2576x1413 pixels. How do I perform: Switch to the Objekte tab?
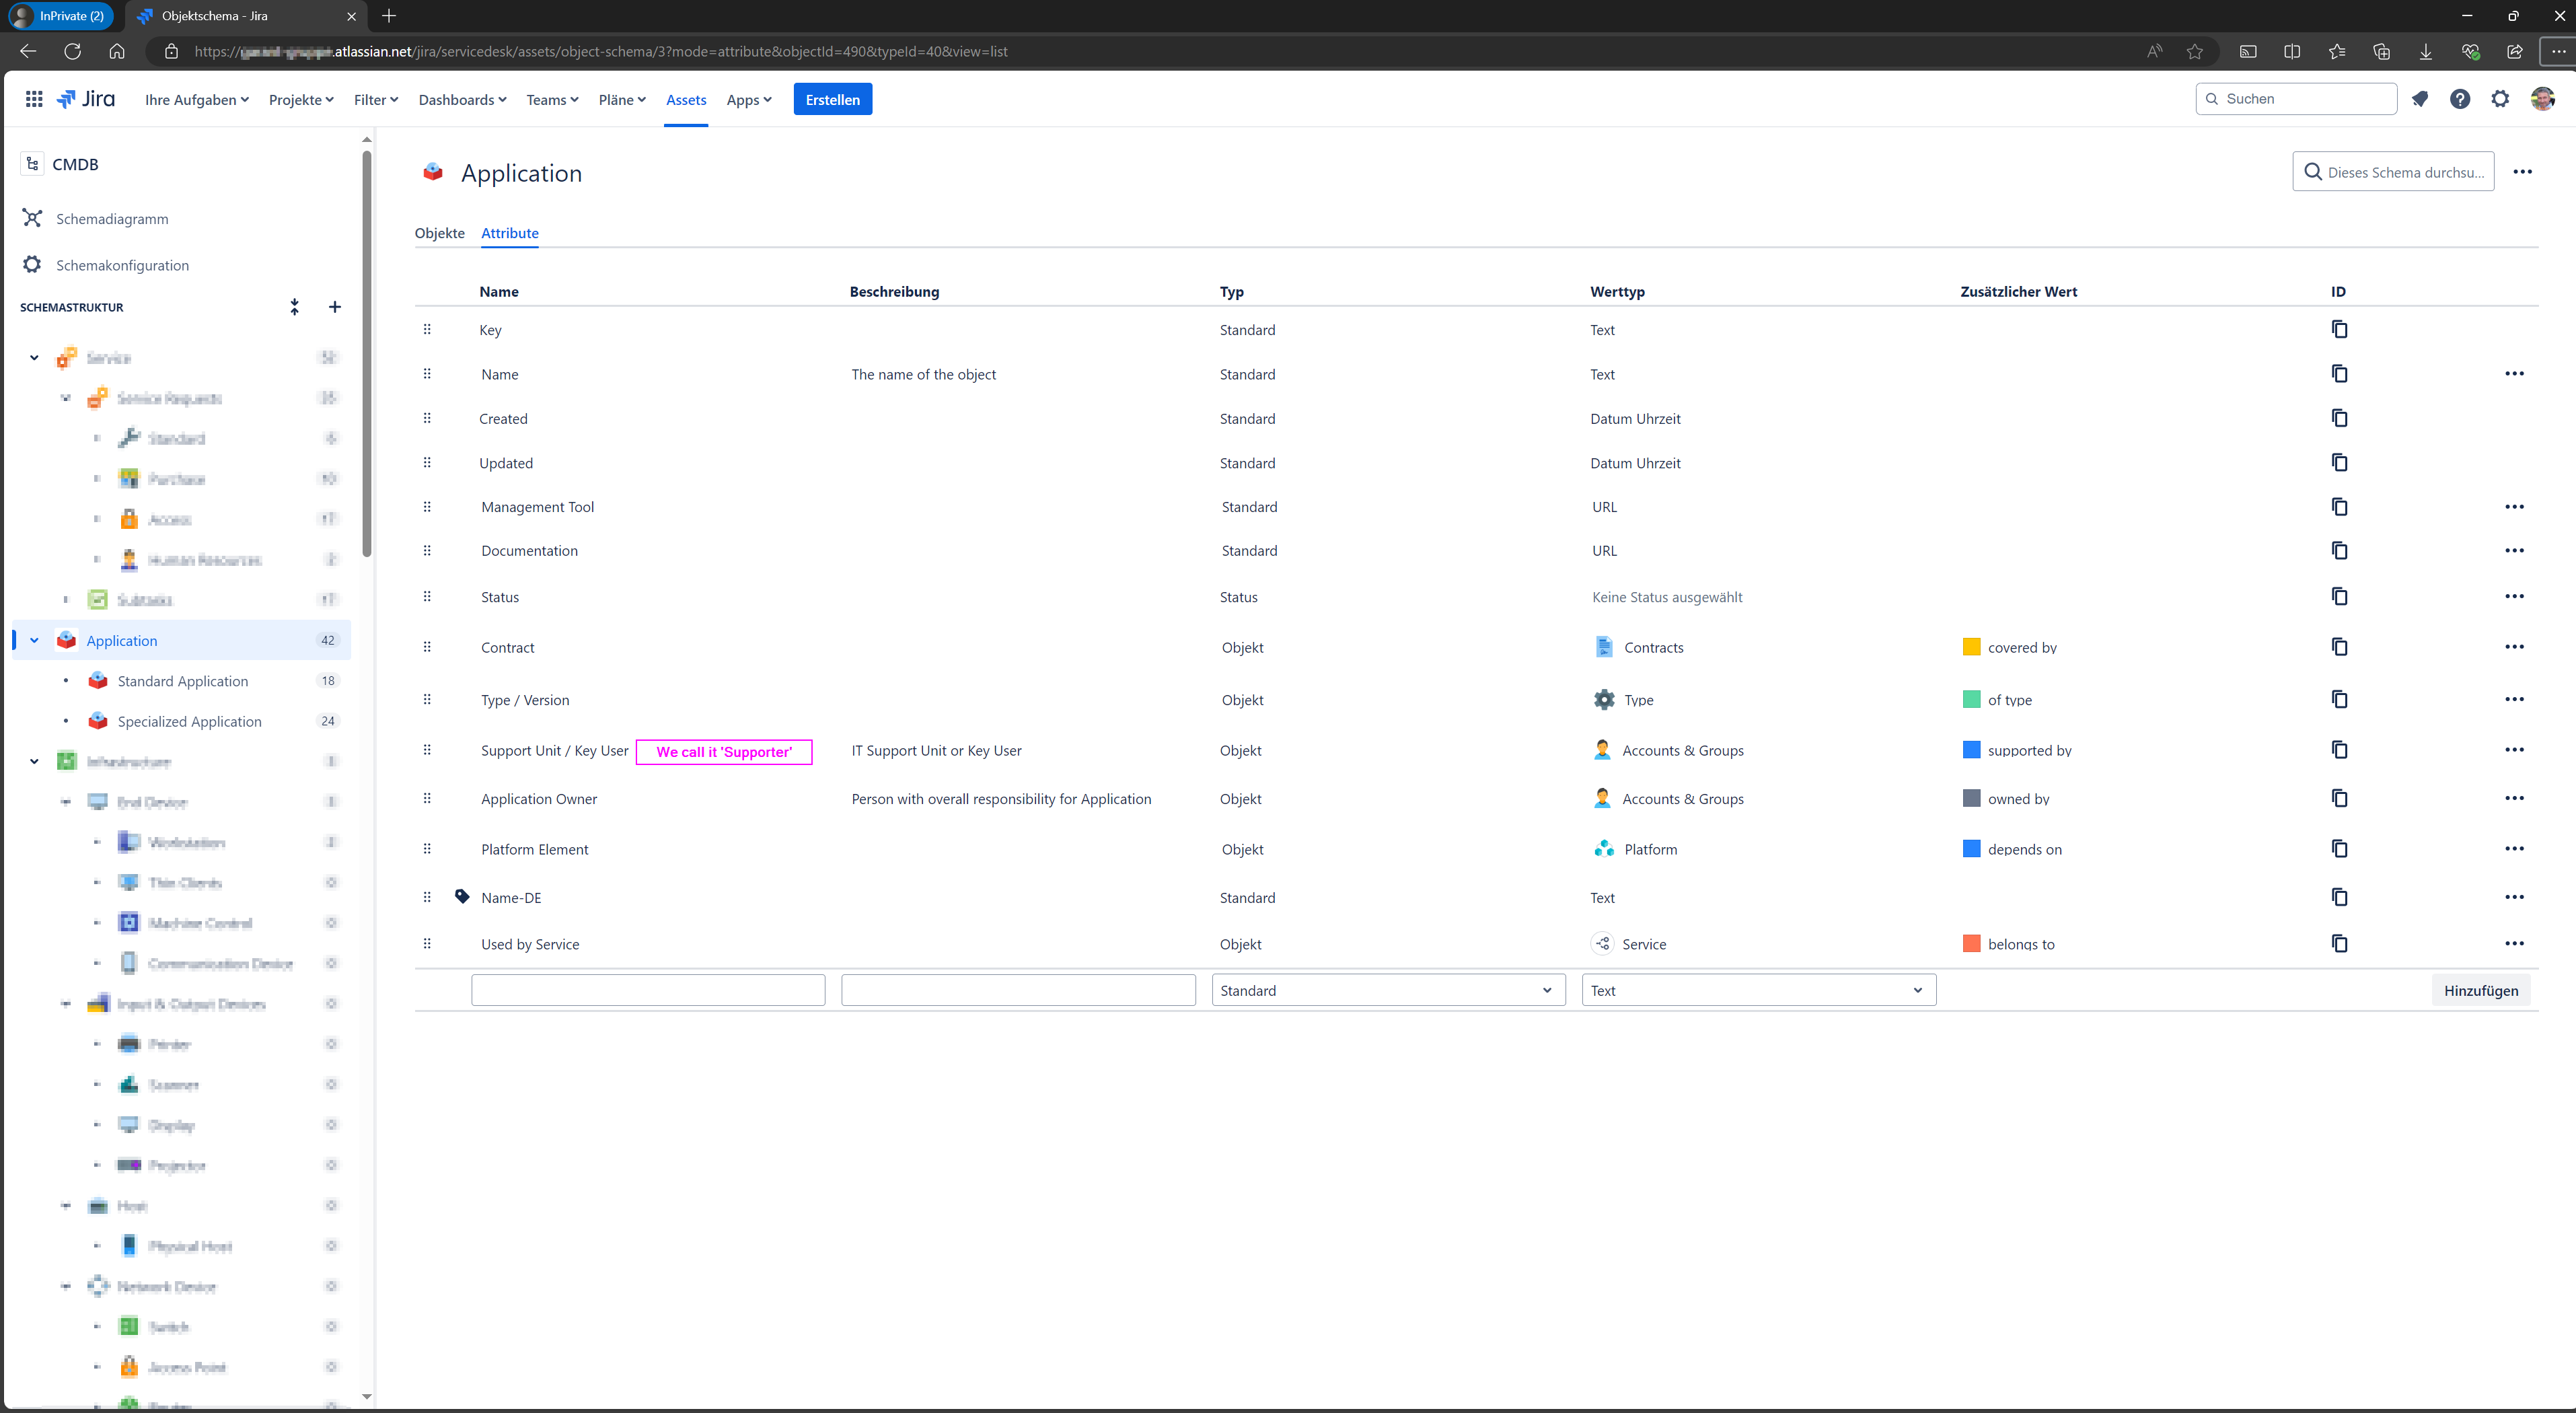coord(440,232)
